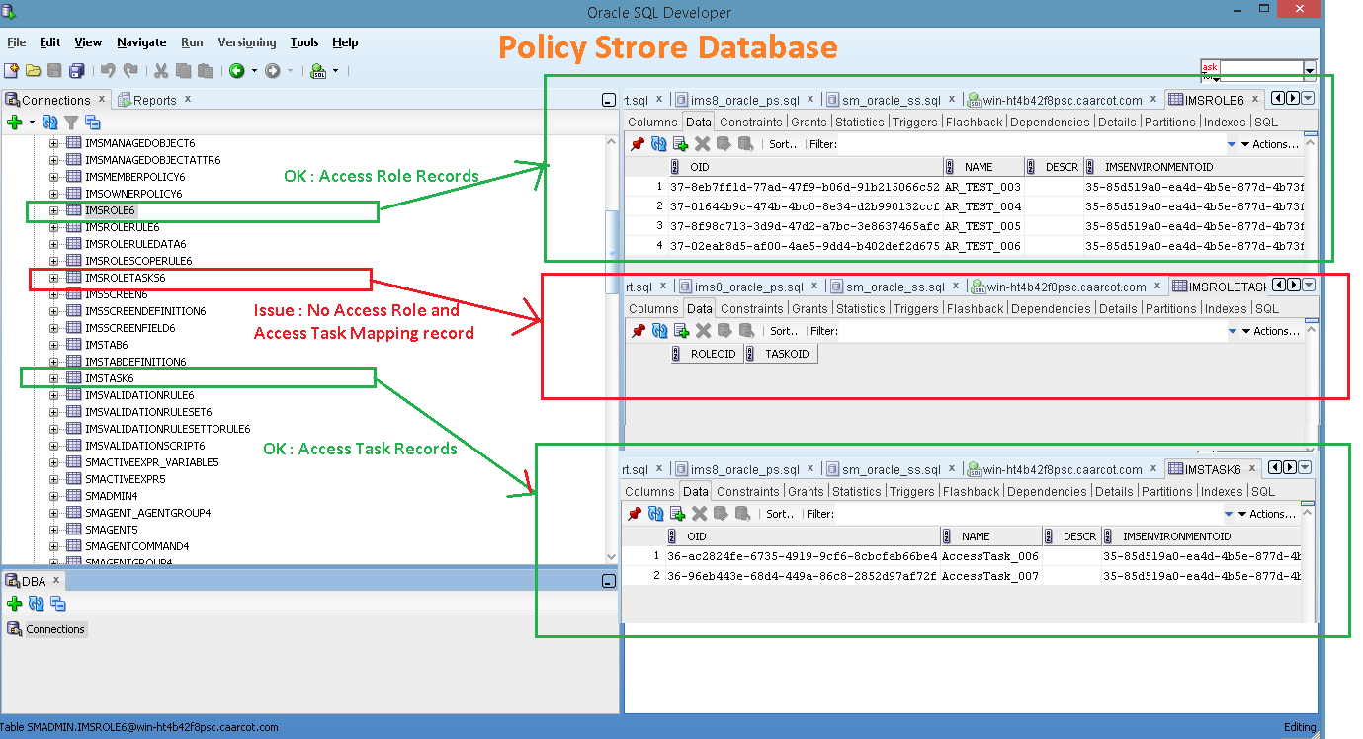Open the Tools menu
The height and width of the screenshot is (739, 1363).
(304, 42)
